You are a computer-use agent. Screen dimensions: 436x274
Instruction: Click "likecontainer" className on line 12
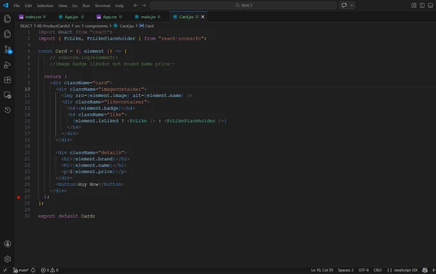(x=126, y=102)
